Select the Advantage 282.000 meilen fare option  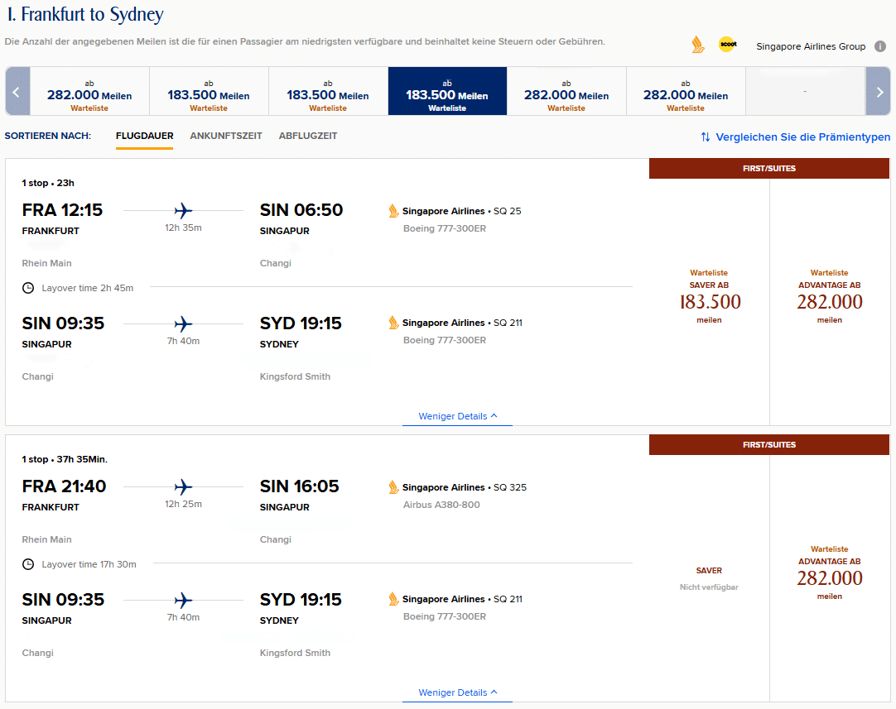829,298
